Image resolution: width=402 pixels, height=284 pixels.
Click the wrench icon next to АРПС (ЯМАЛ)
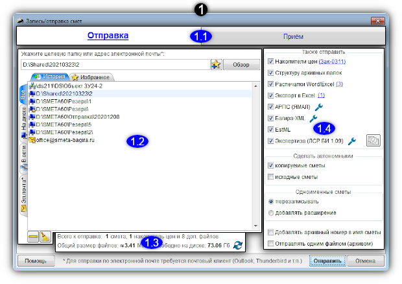[x=318, y=106]
